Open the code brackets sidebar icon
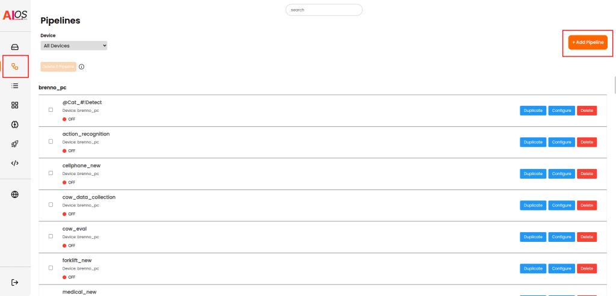Screen dimensions: 616x296 pyautogui.click(x=15, y=163)
